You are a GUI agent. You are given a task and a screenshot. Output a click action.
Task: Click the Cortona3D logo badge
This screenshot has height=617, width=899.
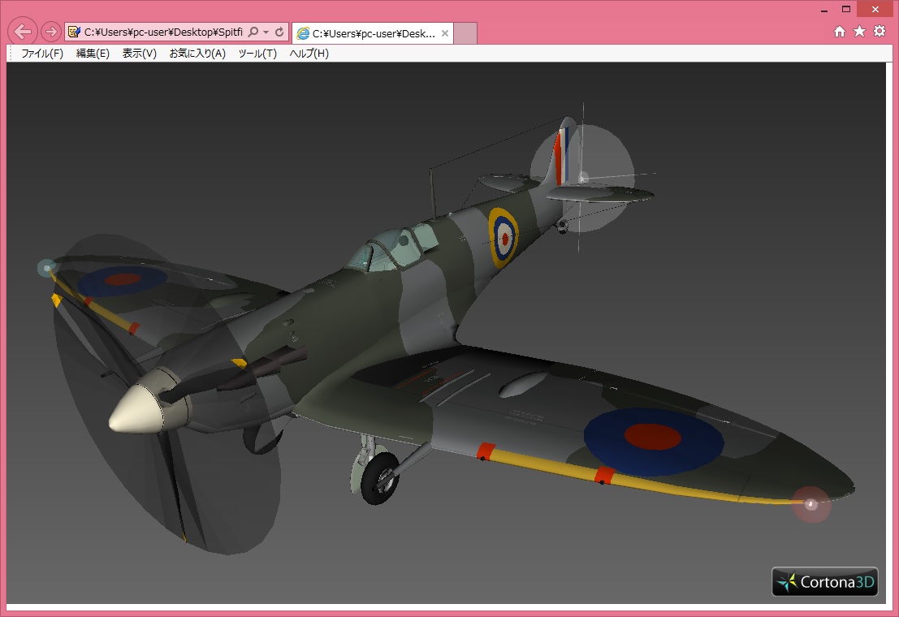click(x=824, y=581)
